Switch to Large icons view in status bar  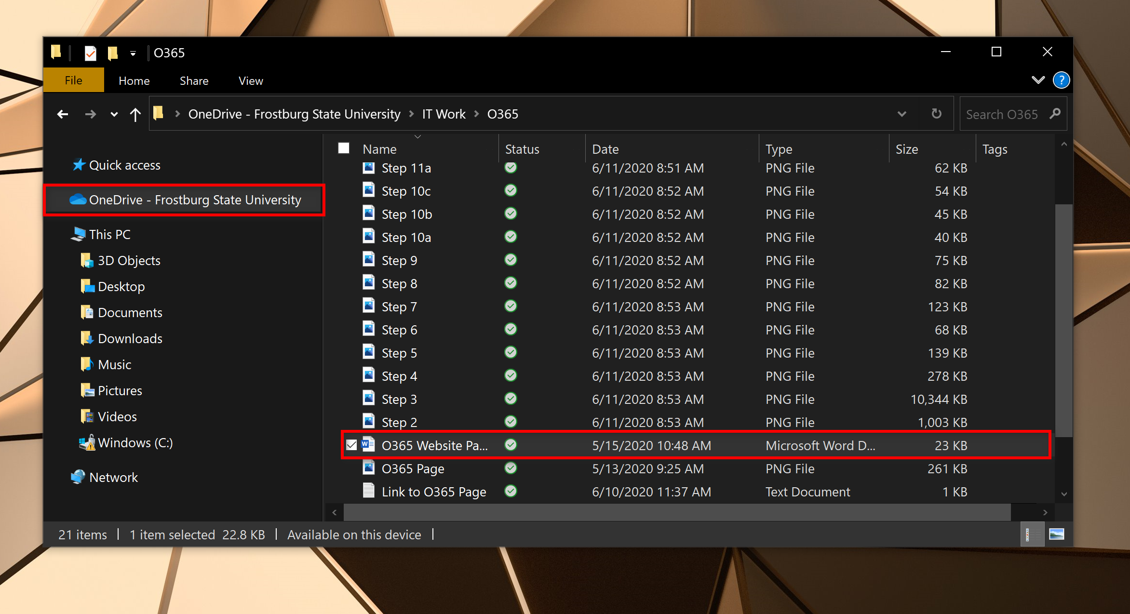[x=1056, y=534]
